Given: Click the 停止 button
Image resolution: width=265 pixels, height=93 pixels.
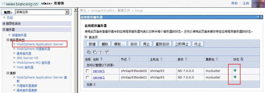Looking at the screenshot, I should pos(146,44).
